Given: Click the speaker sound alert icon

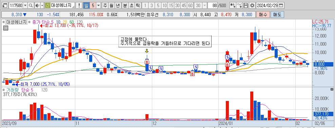Looking at the screenshot, I should pyautogui.click(x=37, y=5).
